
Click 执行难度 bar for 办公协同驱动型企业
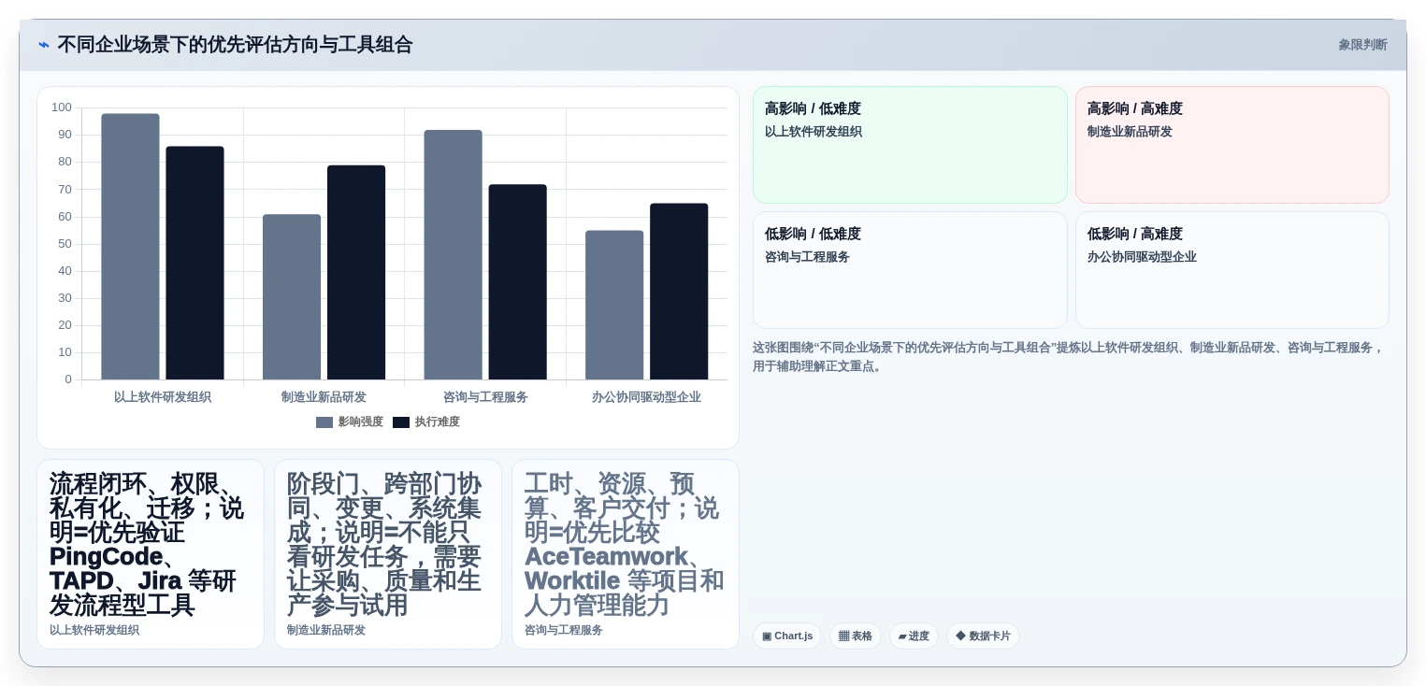point(679,292)
